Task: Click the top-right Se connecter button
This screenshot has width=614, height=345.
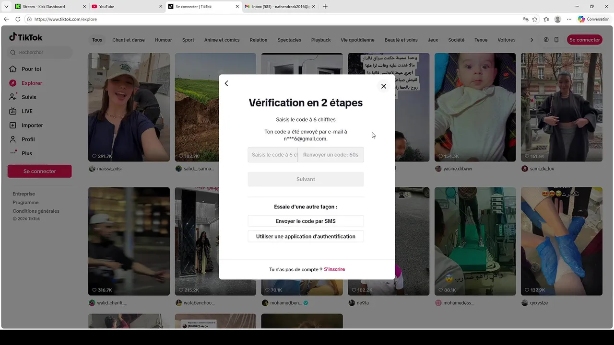Action: 584,40
